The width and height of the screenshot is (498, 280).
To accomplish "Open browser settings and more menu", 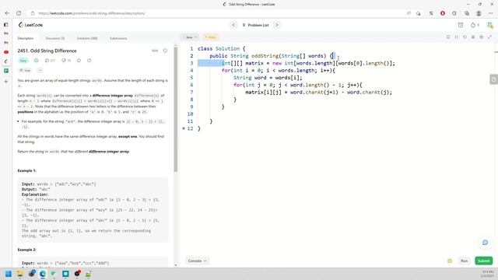I will [491, 13].
